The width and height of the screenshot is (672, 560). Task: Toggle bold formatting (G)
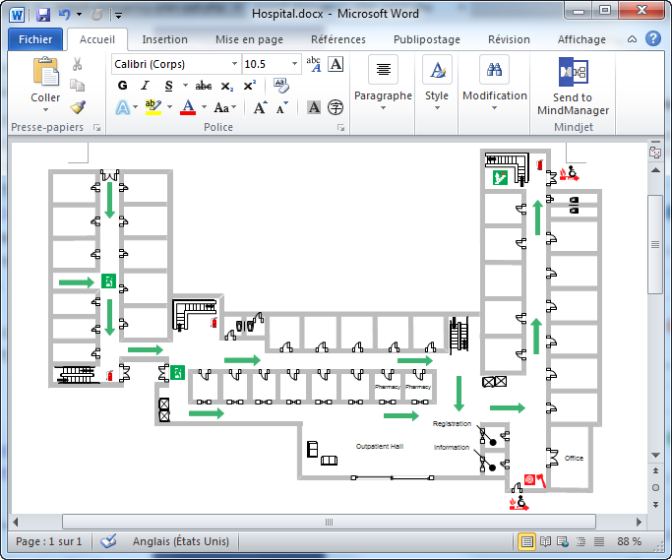coord(123,86)
